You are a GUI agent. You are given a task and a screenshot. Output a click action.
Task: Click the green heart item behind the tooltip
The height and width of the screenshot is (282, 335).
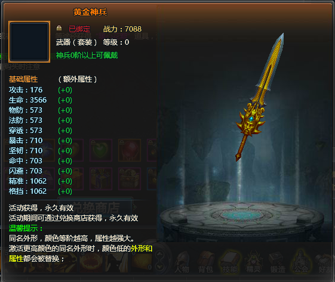[101, 150]
